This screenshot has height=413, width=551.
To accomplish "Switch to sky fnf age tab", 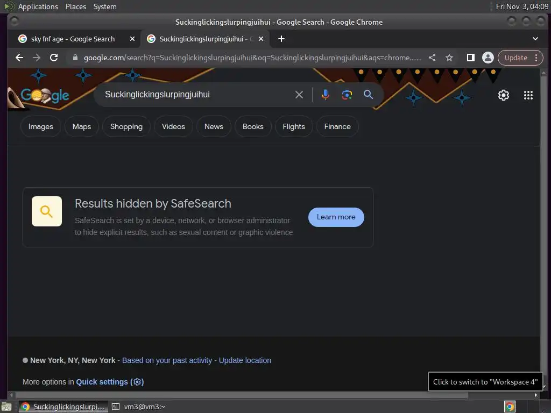I will click(x=73, y=39).
